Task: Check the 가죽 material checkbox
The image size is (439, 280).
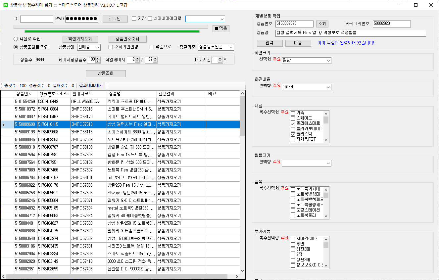Action: click(x=293, y=113)
